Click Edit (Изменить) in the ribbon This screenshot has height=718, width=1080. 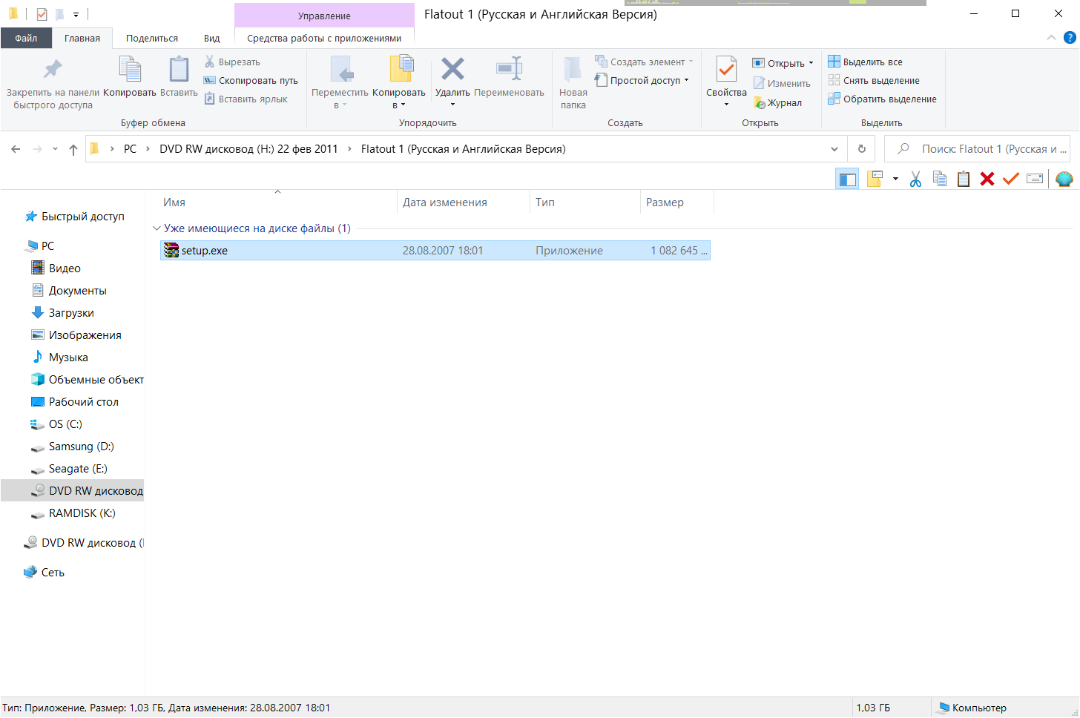[782, 83]
